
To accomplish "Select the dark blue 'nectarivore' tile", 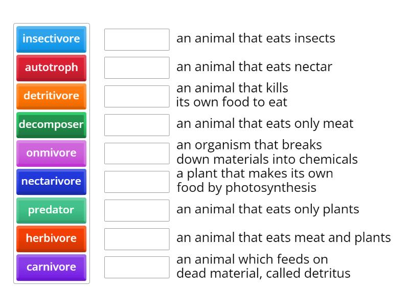I will pos(51,181).
